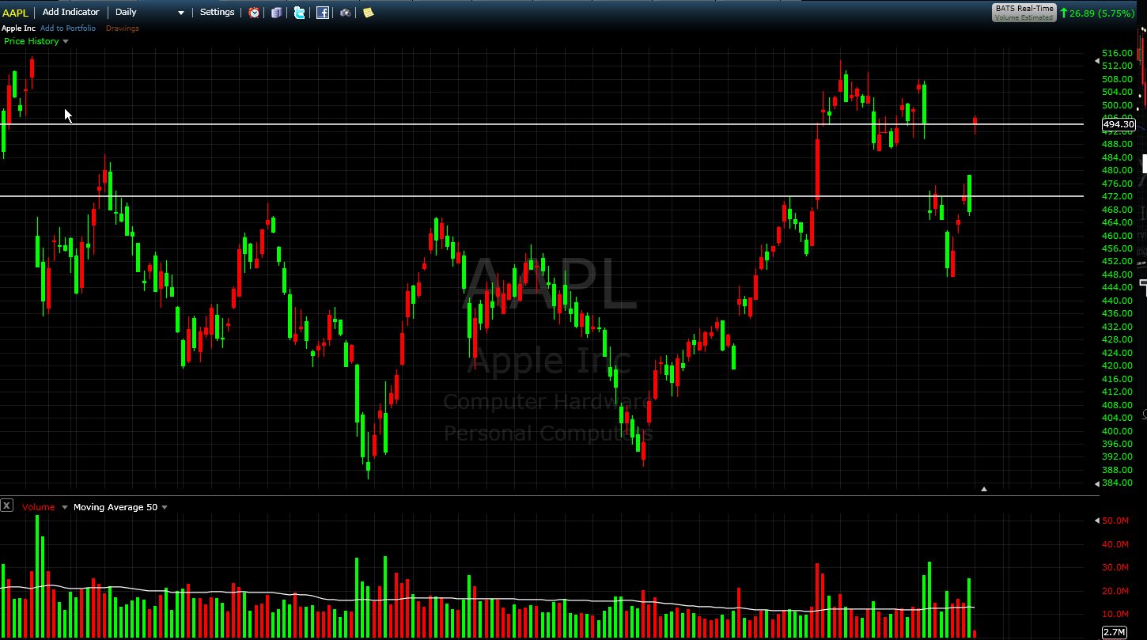Open the Add Indicator menu

pyautogui.click(x=71, y=12)
